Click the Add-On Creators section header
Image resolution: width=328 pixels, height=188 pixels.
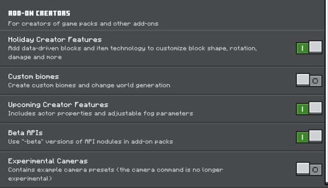39,13
